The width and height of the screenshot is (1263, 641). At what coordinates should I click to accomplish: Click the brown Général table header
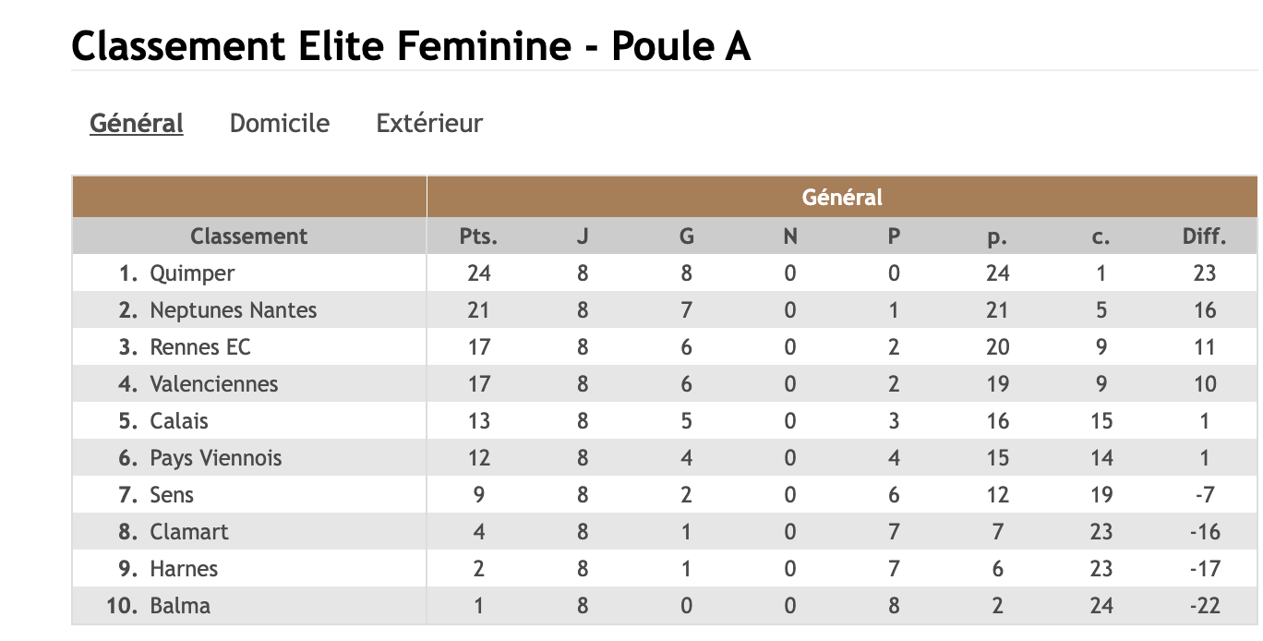coord(842,197)
